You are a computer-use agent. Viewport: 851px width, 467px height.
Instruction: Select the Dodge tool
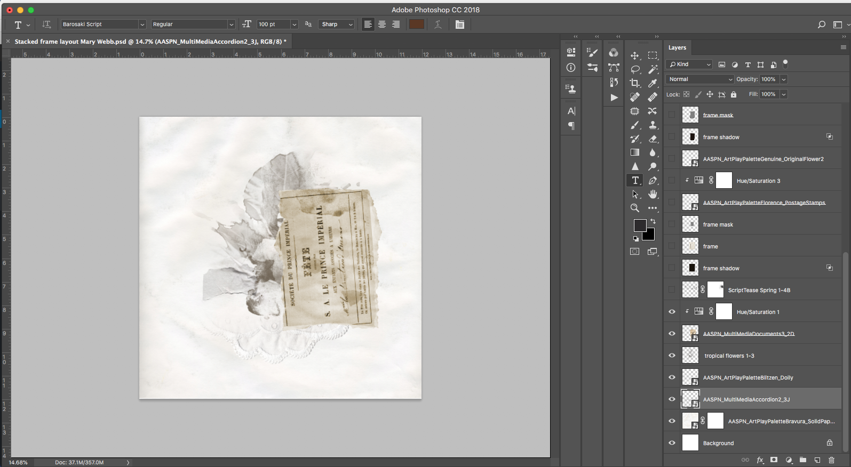pos(653,166)
